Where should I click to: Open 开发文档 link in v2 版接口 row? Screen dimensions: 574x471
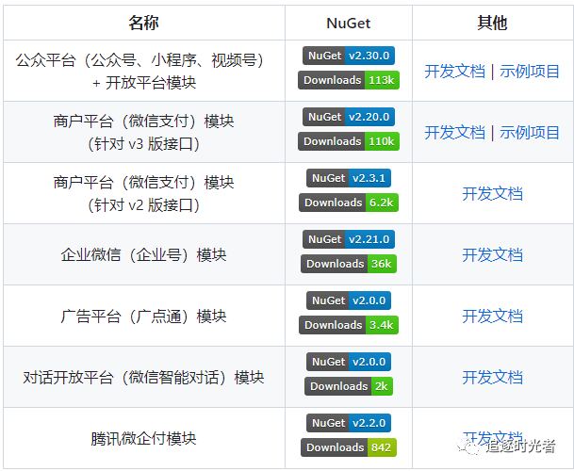pos(492,194)
